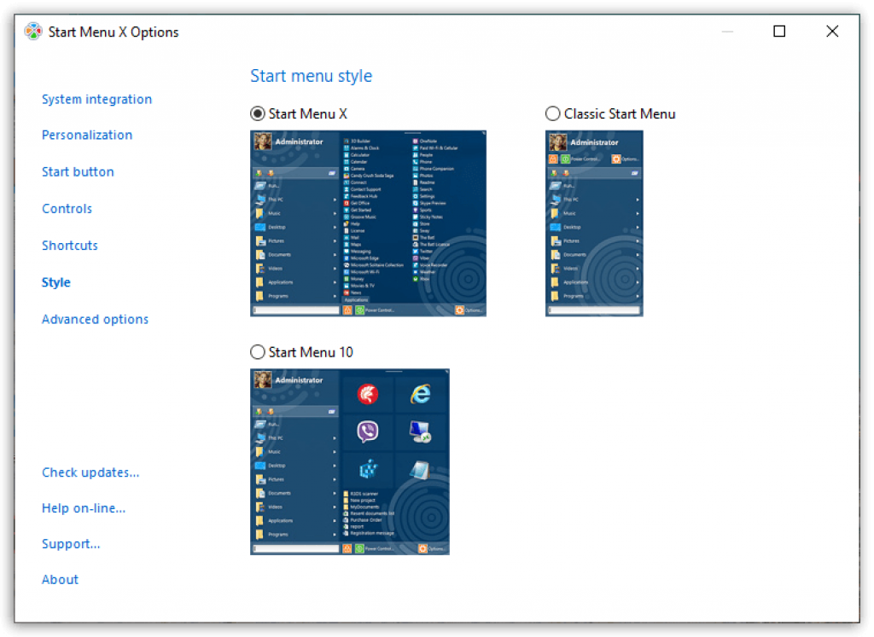Click Administrator avatar in Classic Start Menu preview
The width and height of the screenshot is (874, 637).
(x=558, y=142)
